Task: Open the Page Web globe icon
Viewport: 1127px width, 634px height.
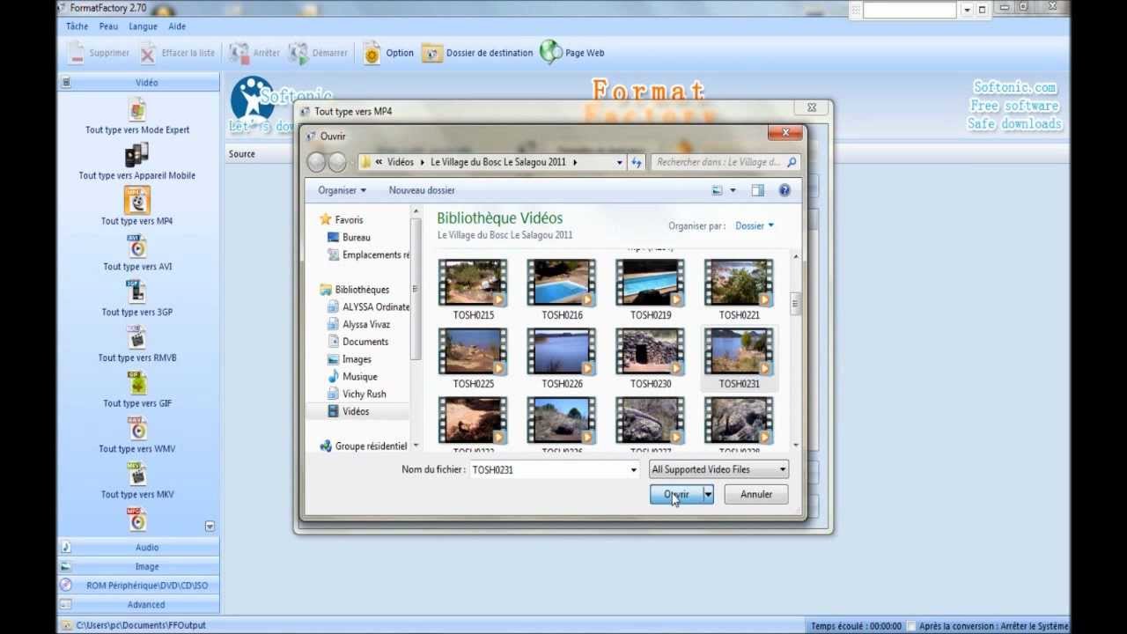Action: tap(551, 52)
